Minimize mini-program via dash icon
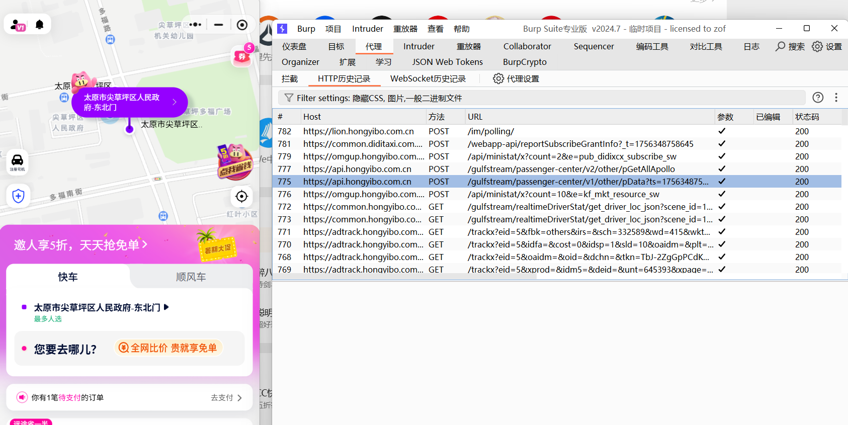Screen dimensions: 848x425 click(x=218, y=25)
